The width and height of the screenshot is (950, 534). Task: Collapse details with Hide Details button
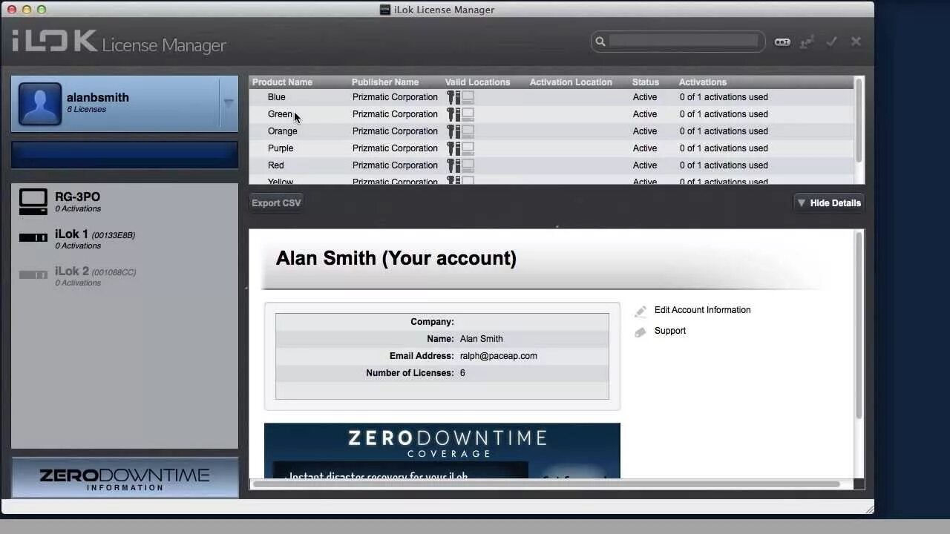(x=829, y=203)
